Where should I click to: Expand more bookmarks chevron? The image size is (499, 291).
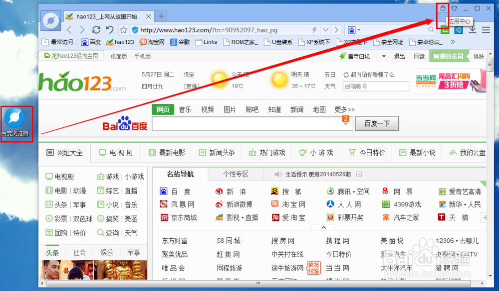[453, 42]
